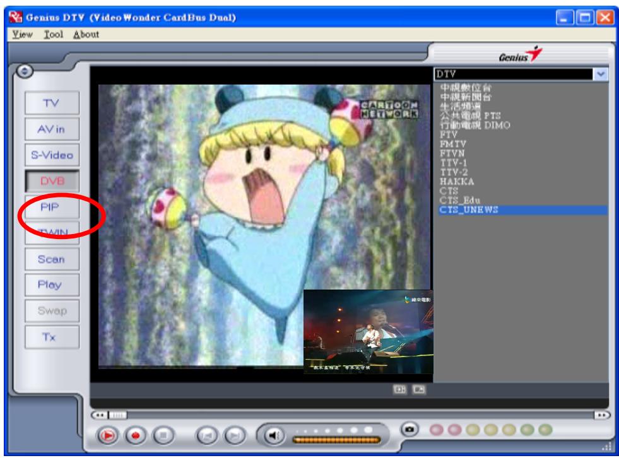Mute audio using the speaker icon
This screenshot has width=619, height=458.
click(x=274, y=435)
